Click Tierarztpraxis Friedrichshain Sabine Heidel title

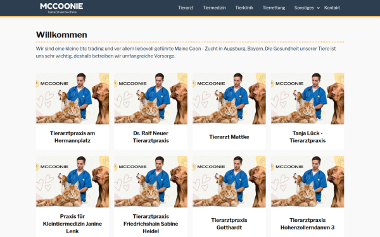coord(151,224)
